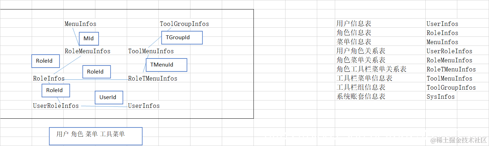This screenshot has width=489, height=146.
Task: Select the 用户 角色 菜单 工具菜单 text box
Action: (x=95, y=136)
